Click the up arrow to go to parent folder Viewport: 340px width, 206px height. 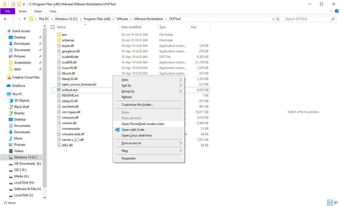tap(25, 19)
